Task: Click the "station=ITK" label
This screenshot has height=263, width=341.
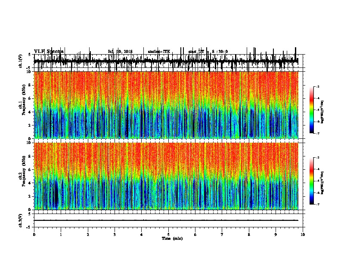Action: pos(159,52)
